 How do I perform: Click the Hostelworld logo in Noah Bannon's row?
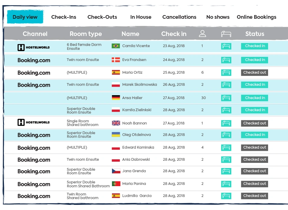pyautogui.click(x=34, y=122)
